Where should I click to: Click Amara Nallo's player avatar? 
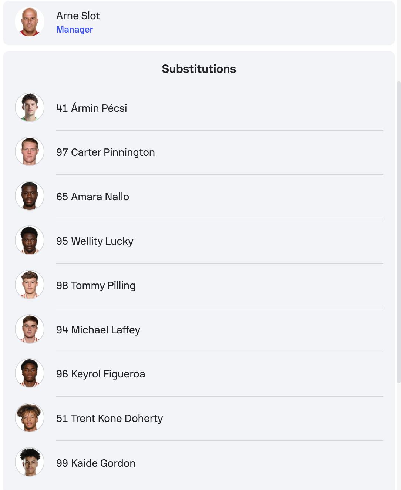(x=30, y=196)
